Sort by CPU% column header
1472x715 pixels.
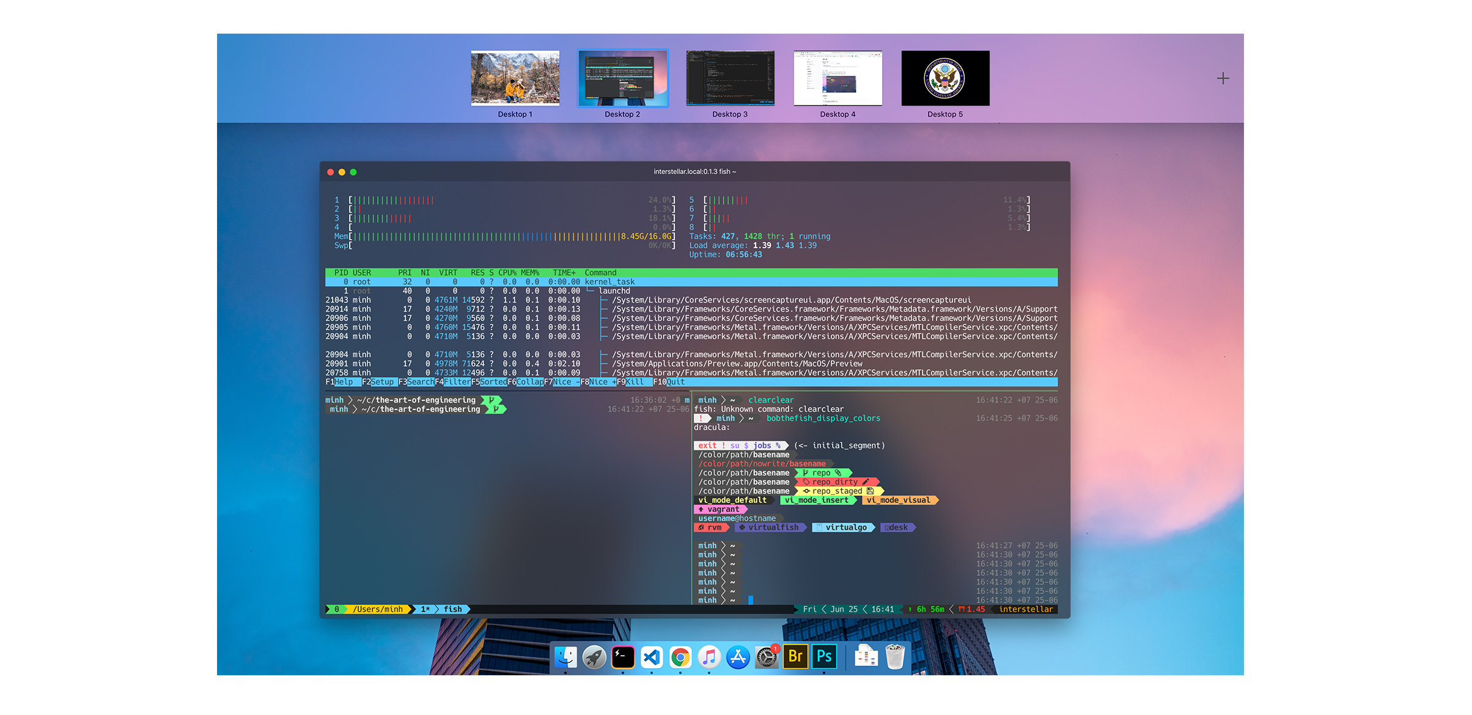(x=507, y=273)
